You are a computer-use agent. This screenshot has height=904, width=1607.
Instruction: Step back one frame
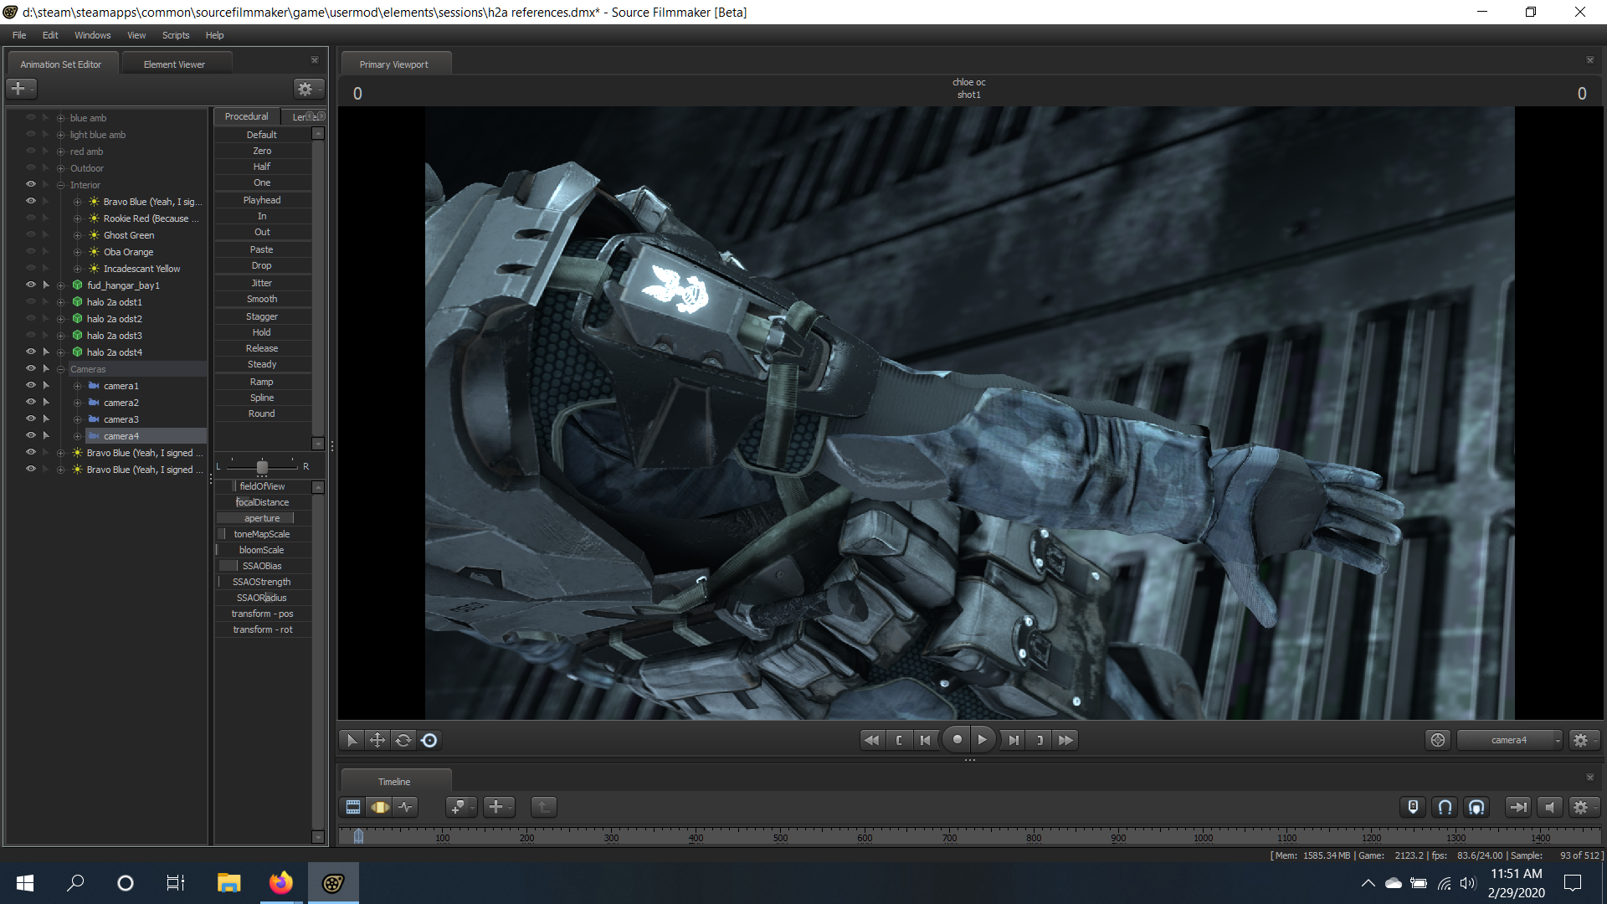pyautogui.click(x=925, y=740)
